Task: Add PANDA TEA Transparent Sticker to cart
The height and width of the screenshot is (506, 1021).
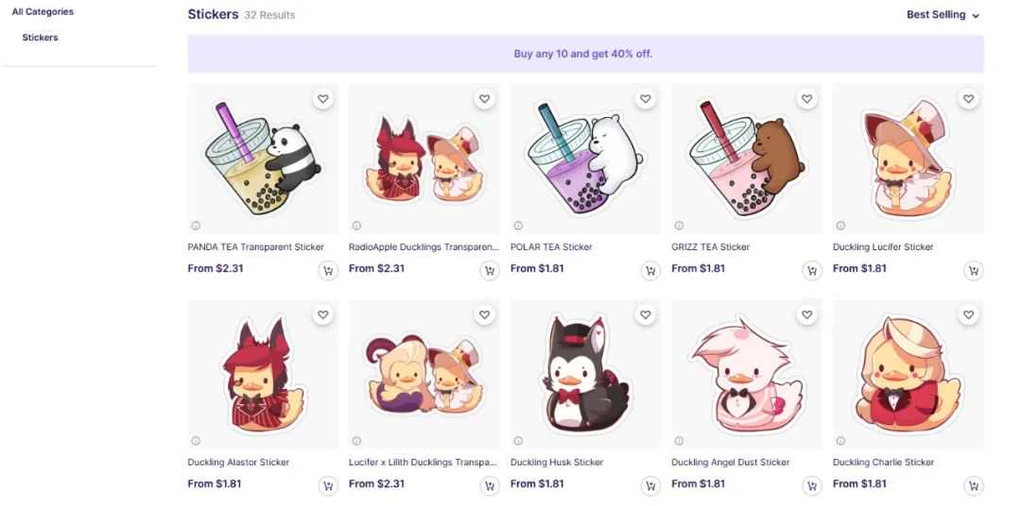Action: (x=328, y=271)
